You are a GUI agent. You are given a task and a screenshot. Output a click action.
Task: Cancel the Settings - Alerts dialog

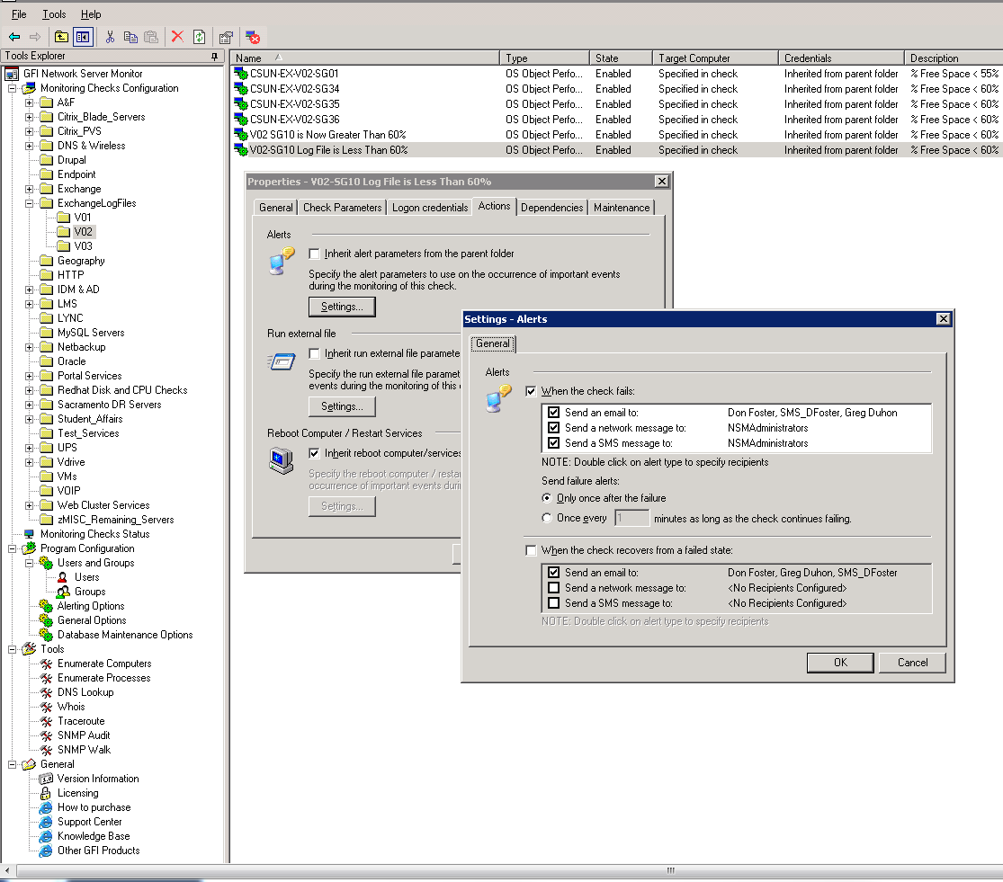pos(913,663)
